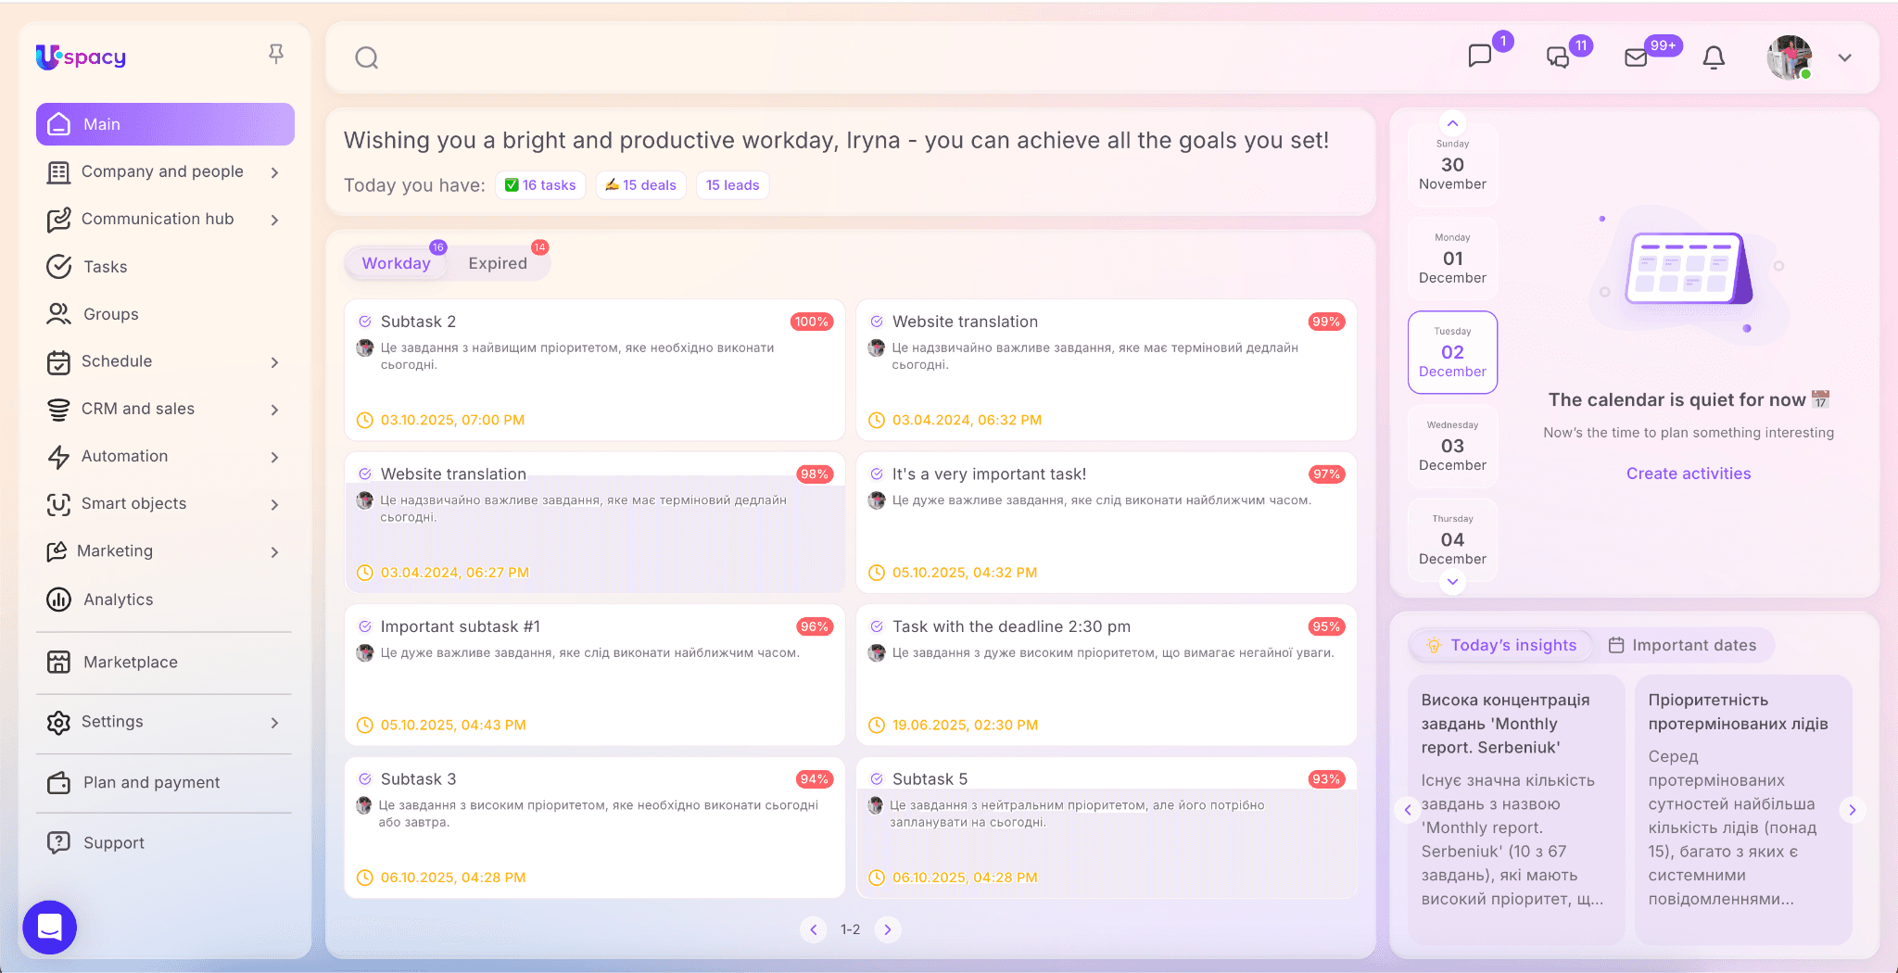Go to next page of tasks

[887, 929]
